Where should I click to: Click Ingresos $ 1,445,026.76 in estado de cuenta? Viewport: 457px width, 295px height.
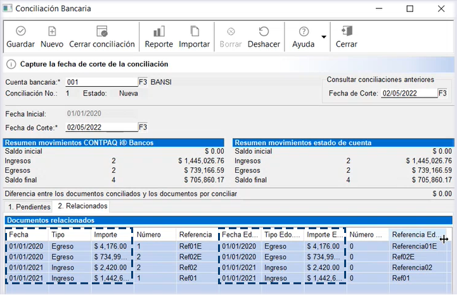coord(429,161)
